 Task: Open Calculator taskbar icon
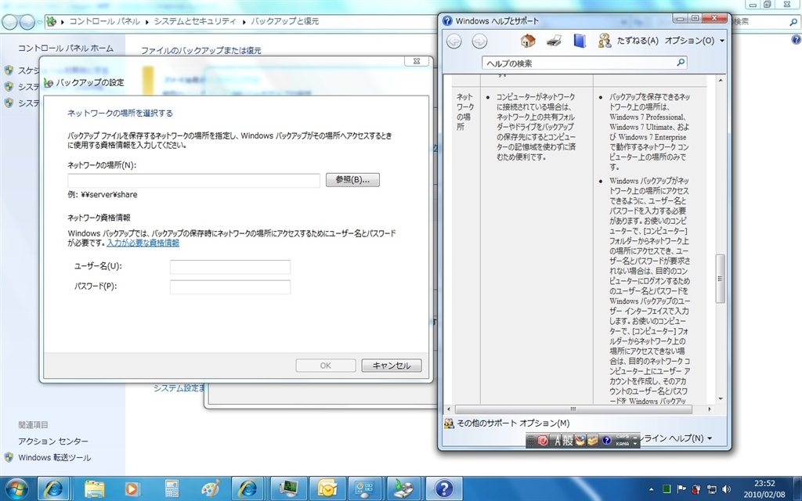172,489
